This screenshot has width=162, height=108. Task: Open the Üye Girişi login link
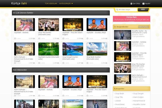(136, 4)
